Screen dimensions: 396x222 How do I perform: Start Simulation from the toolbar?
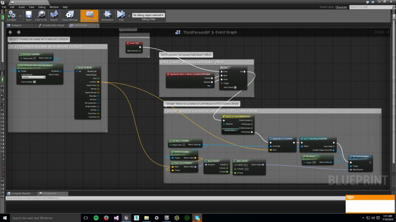coord(108,15)
